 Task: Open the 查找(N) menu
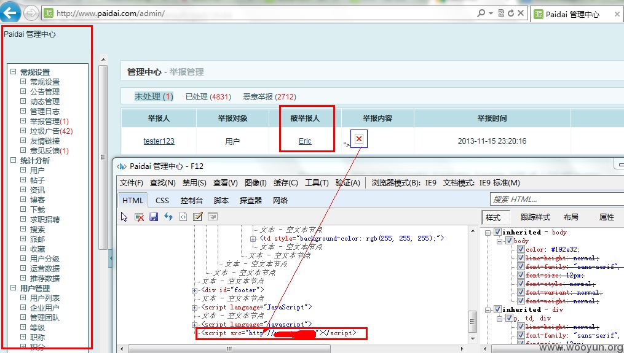pos(163,183)
